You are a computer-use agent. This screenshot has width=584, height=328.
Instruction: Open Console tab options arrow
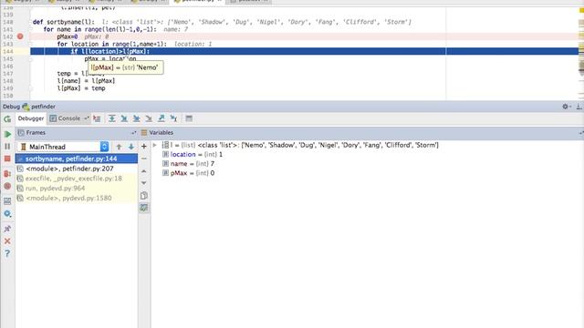pyautogui.click(x=86, y=118)
